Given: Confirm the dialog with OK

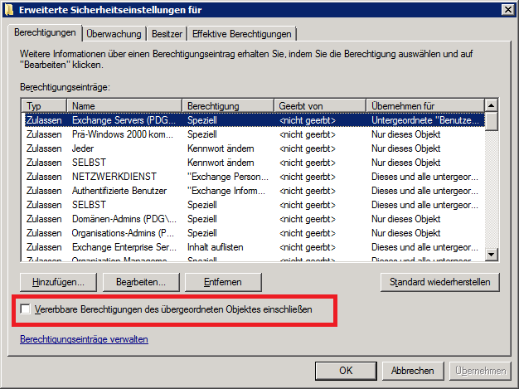Looking at the screenshot, I should click(x=347, y=370).
